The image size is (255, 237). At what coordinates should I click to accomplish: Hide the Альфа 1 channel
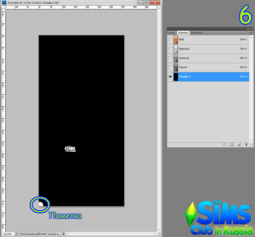coord(170,77)
